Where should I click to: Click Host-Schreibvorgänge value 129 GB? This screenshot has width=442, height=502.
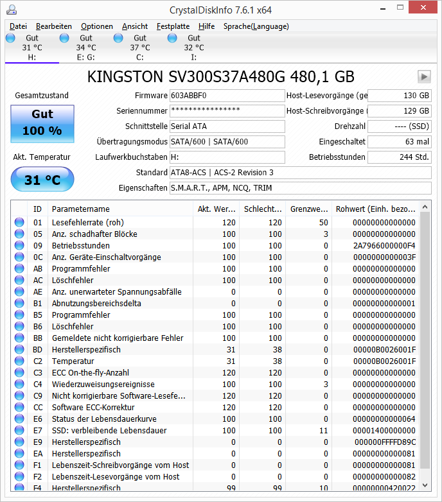point(400,111)
